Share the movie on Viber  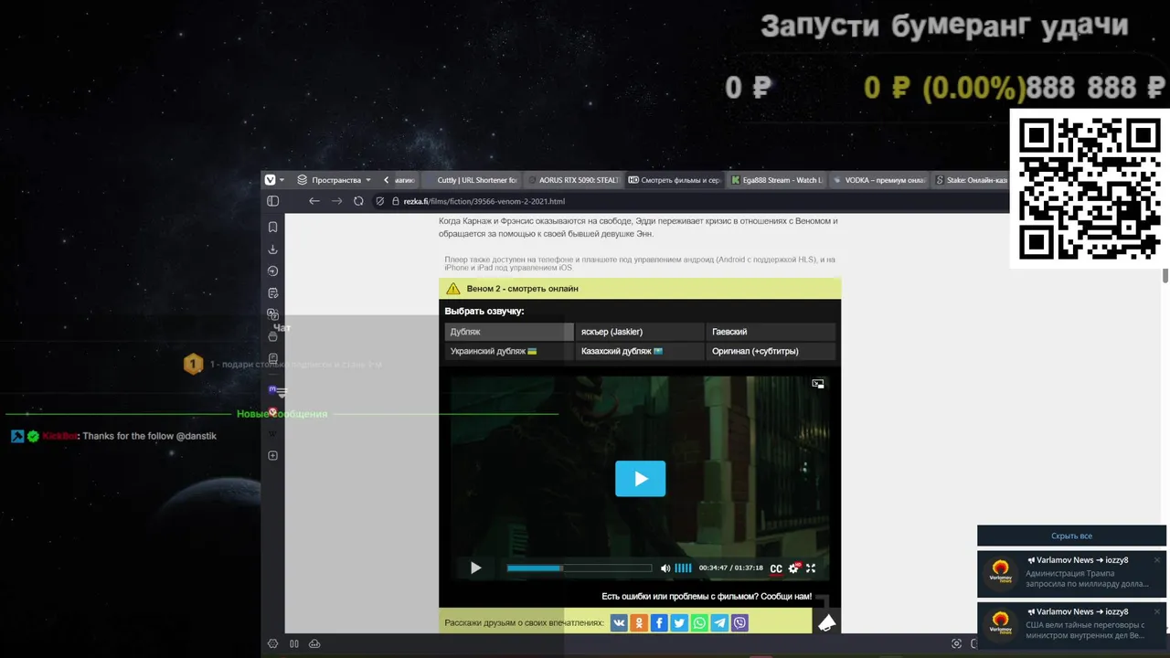[x=739, y=623]
